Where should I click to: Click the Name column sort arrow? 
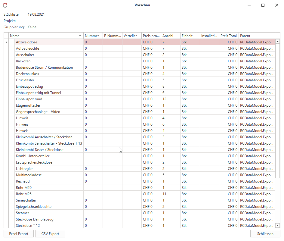[80, 36]
